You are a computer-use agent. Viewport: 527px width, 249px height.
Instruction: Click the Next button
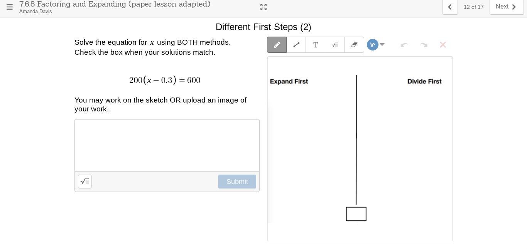(506, 7)
